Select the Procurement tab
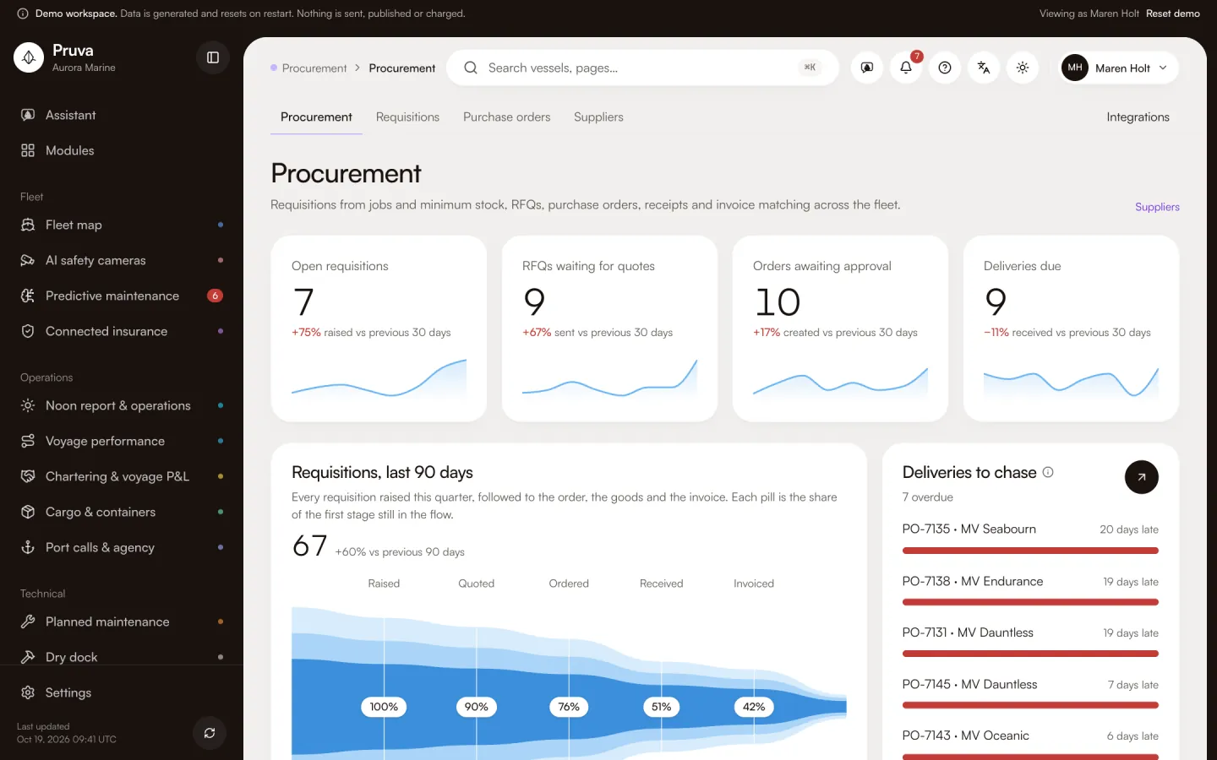 coord(316,117)
